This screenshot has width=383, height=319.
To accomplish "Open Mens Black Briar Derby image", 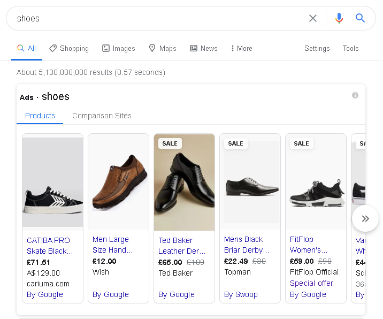I will click(x=250, y=182).
